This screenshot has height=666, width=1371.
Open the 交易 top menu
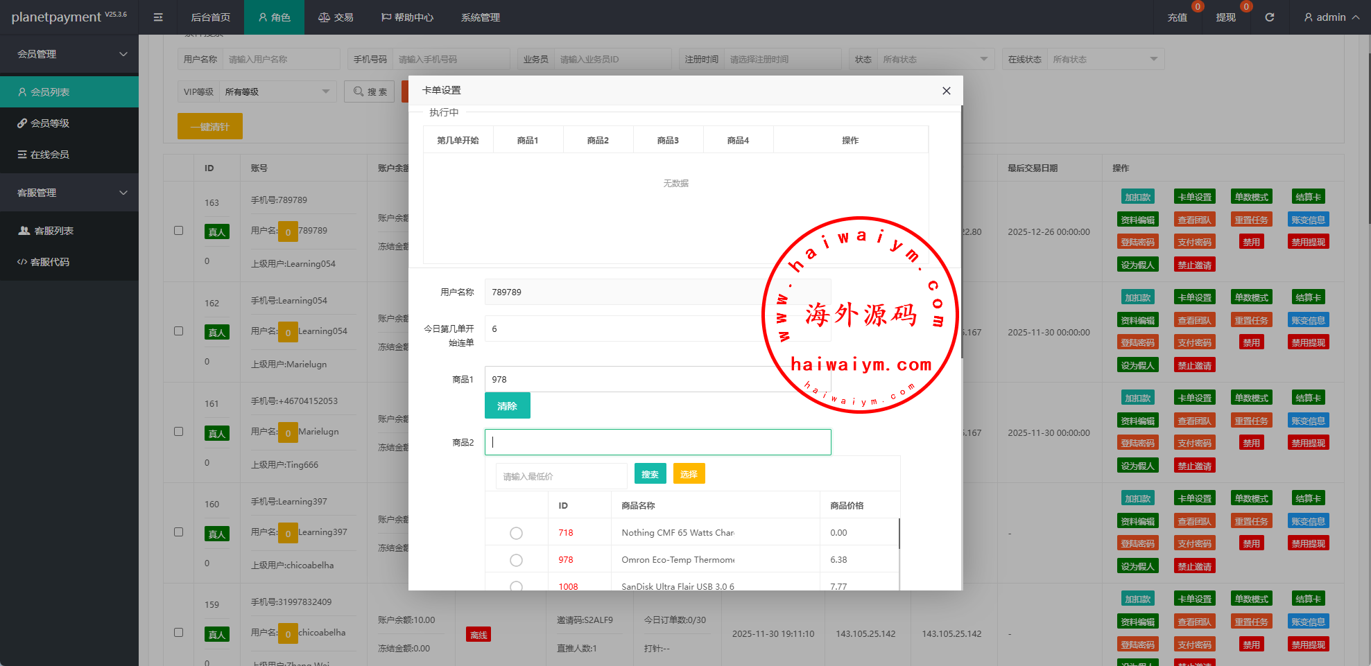tap(336, 17)
